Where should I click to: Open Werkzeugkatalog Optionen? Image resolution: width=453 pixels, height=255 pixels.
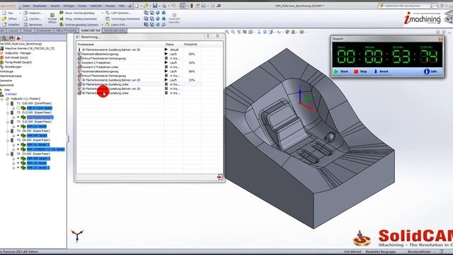pos(79,25)
